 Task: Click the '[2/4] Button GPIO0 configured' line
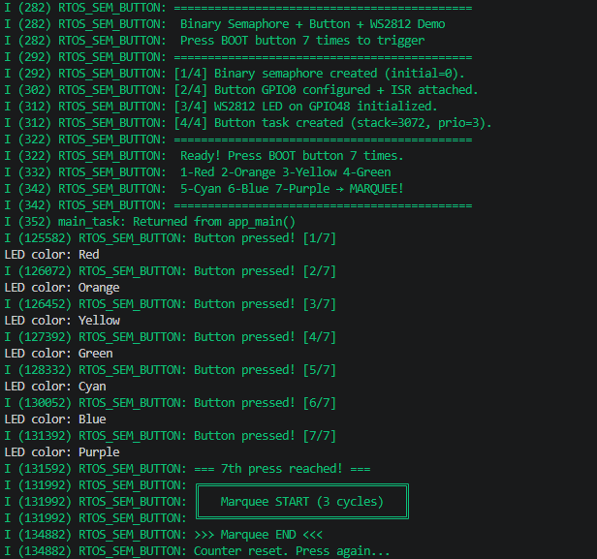click(x=241, y=90)
